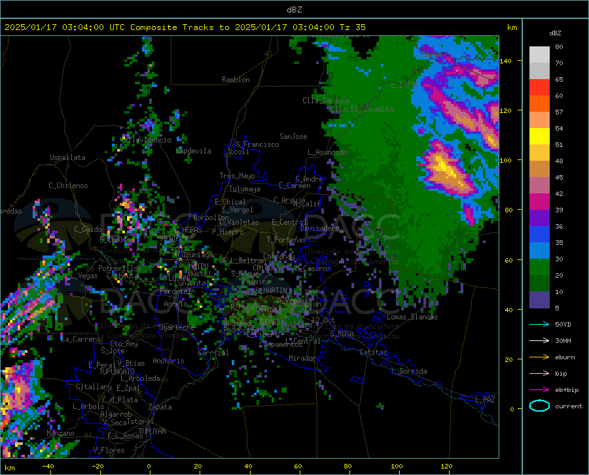This screenshot has height=475, width=589.
Task: Pick the light blue 35 dBZ swatch
Action: coord(539,251)
